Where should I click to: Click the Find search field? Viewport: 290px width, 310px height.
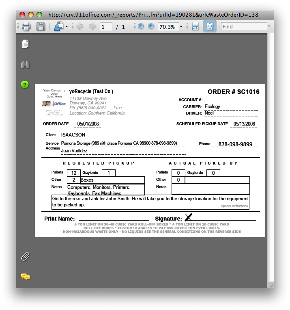click(244, 27)
